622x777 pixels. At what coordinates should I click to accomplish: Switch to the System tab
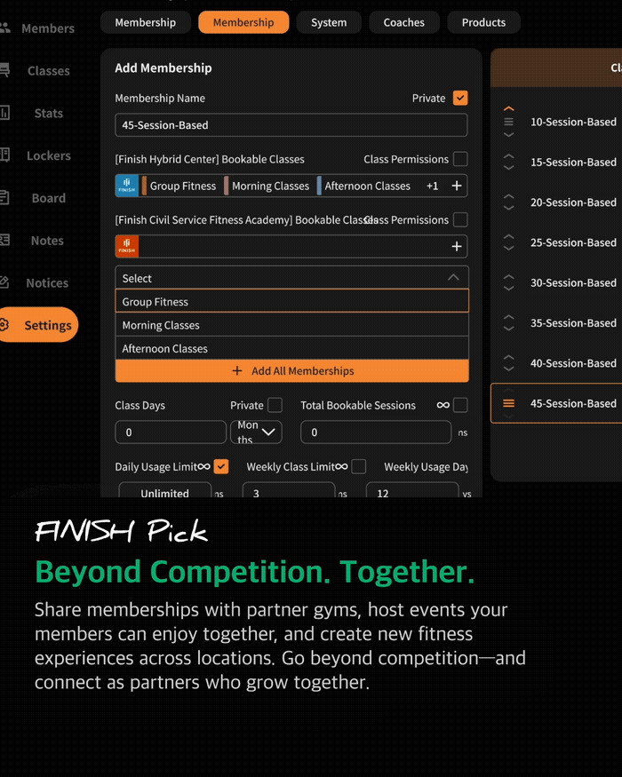coord(329,22)
